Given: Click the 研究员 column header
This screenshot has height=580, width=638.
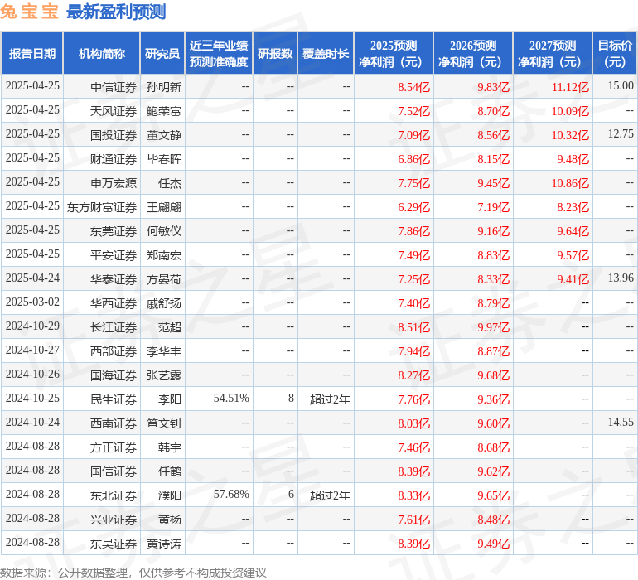Looking at the screenshot, I should [162, 54].
